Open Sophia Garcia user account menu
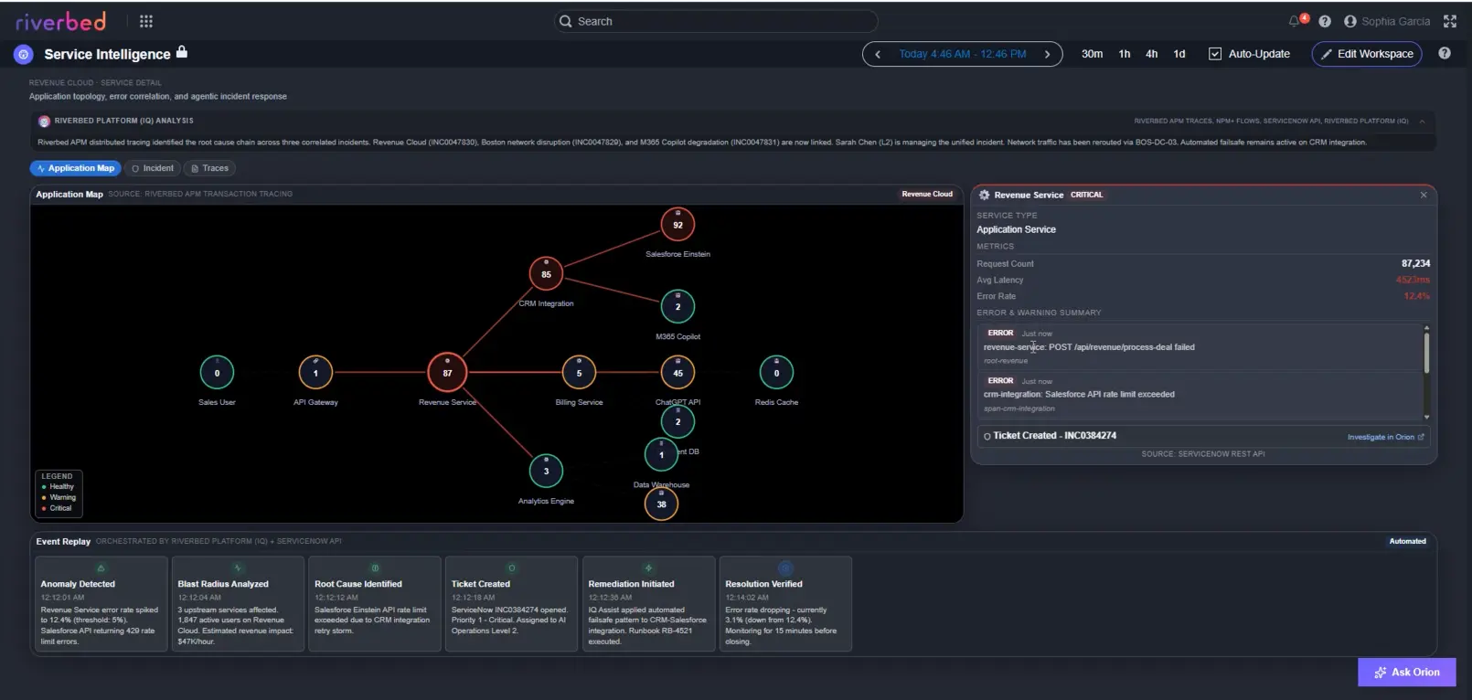The image size is (1472, 700). coord(1387,21)
